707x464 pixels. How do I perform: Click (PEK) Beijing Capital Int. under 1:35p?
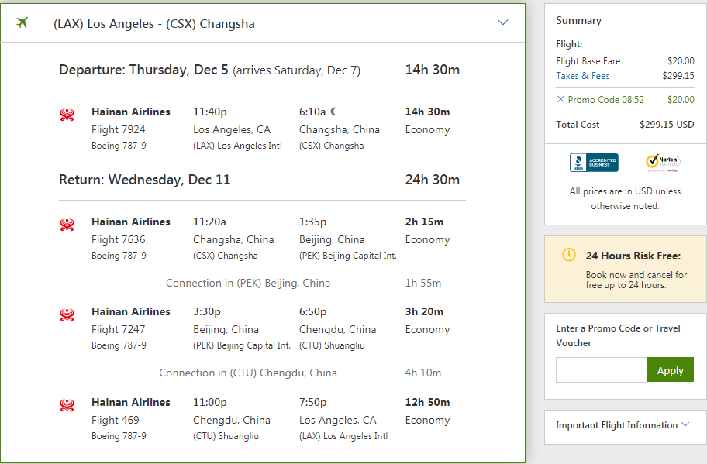click(x=347, y=256)
